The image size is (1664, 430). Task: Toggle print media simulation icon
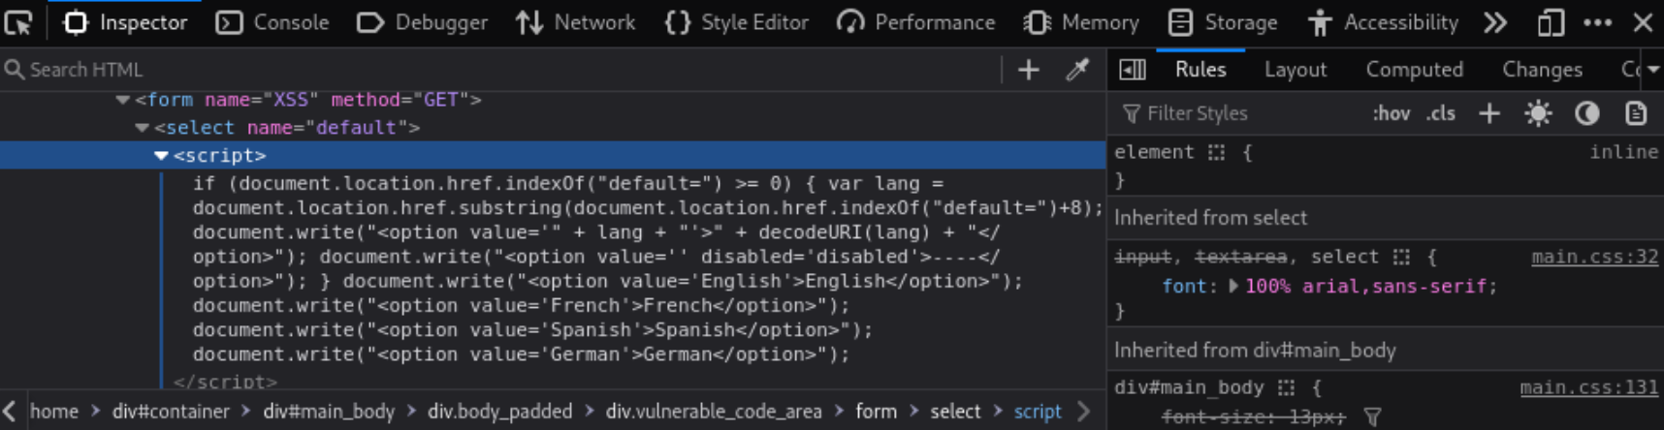(x=1636, y=113)
